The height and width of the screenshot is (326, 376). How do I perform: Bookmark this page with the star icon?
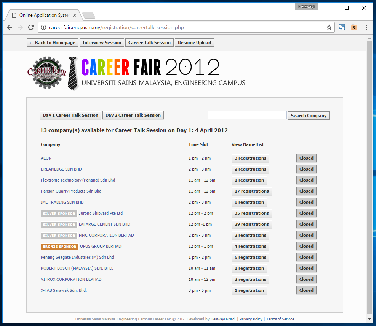(x=329, y=27)
